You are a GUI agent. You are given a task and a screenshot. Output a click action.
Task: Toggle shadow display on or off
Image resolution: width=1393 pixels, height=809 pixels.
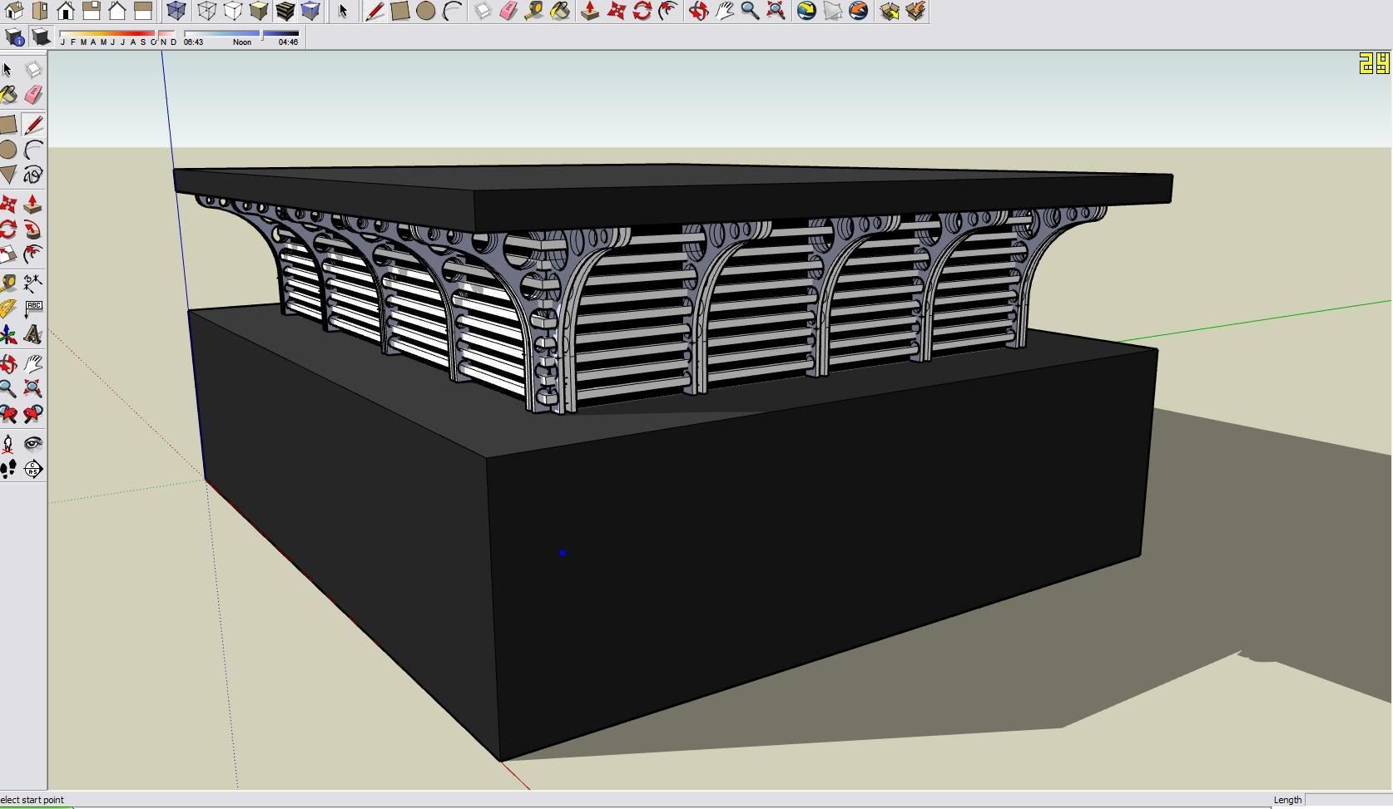click(x=40, y=37)
